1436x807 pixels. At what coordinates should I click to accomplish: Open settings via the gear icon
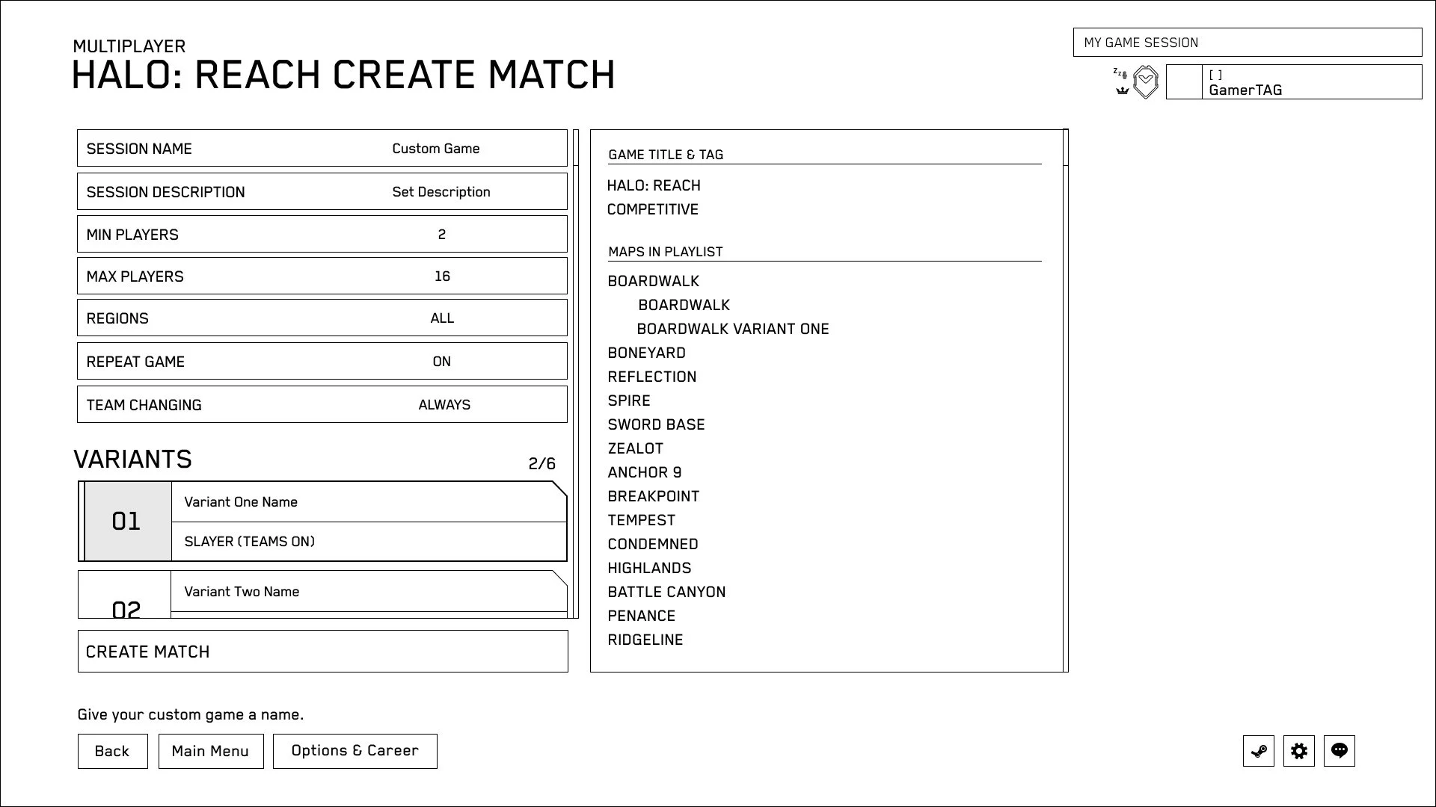1299,751
